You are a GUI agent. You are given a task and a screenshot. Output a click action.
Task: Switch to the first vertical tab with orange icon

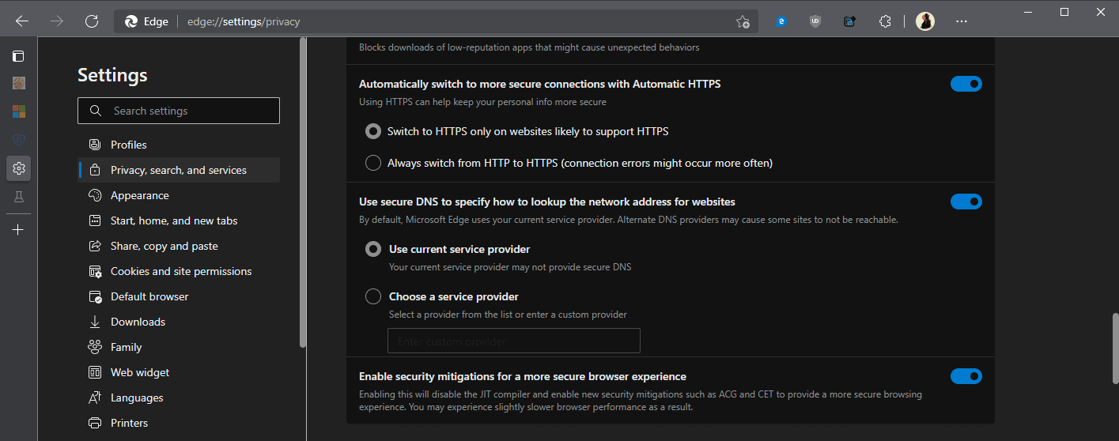(x=19, y=83)
